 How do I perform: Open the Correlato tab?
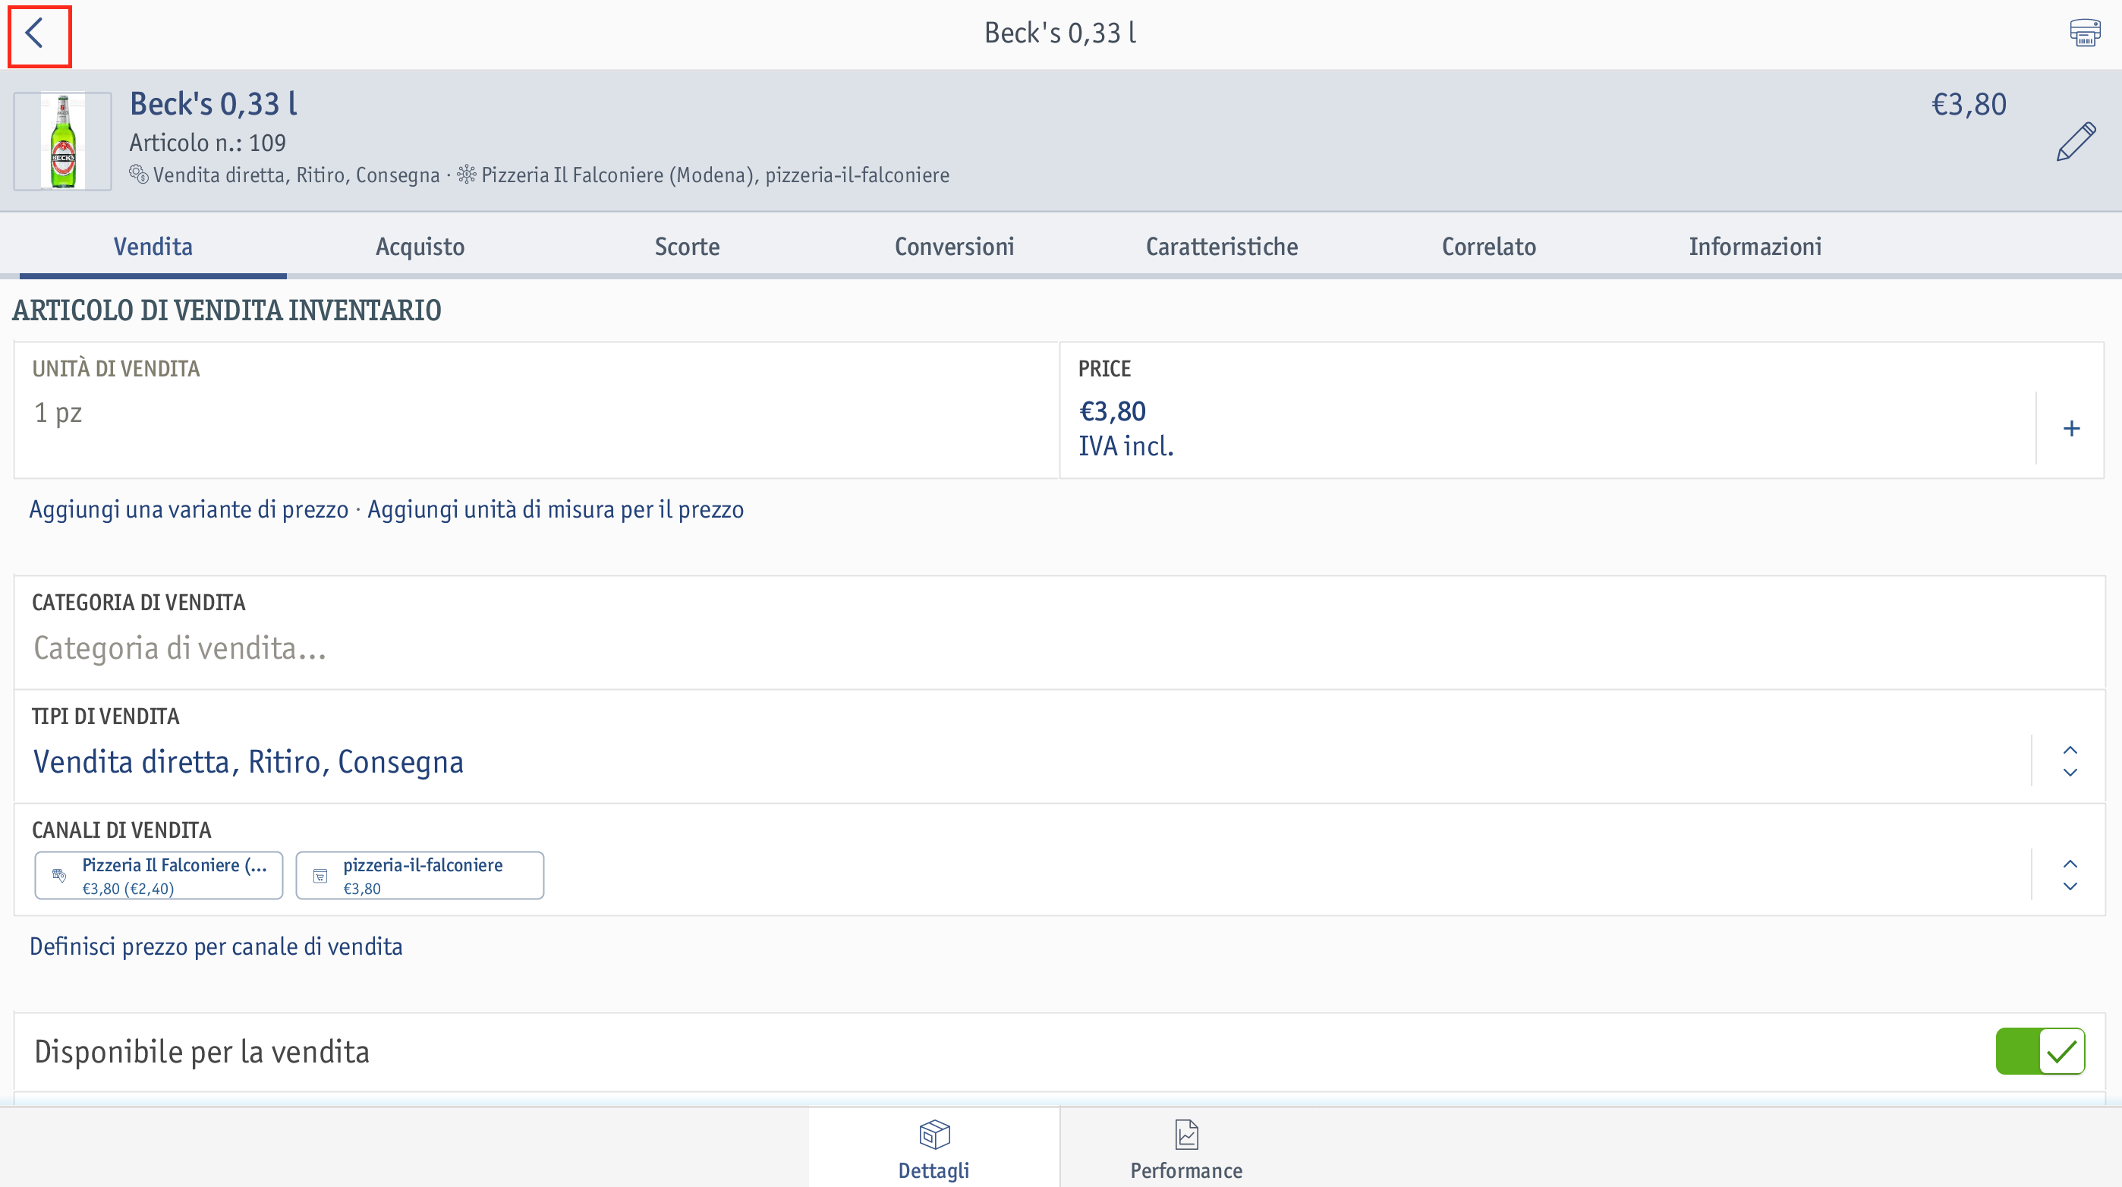pyautogui.click(x=1488, y=247)
